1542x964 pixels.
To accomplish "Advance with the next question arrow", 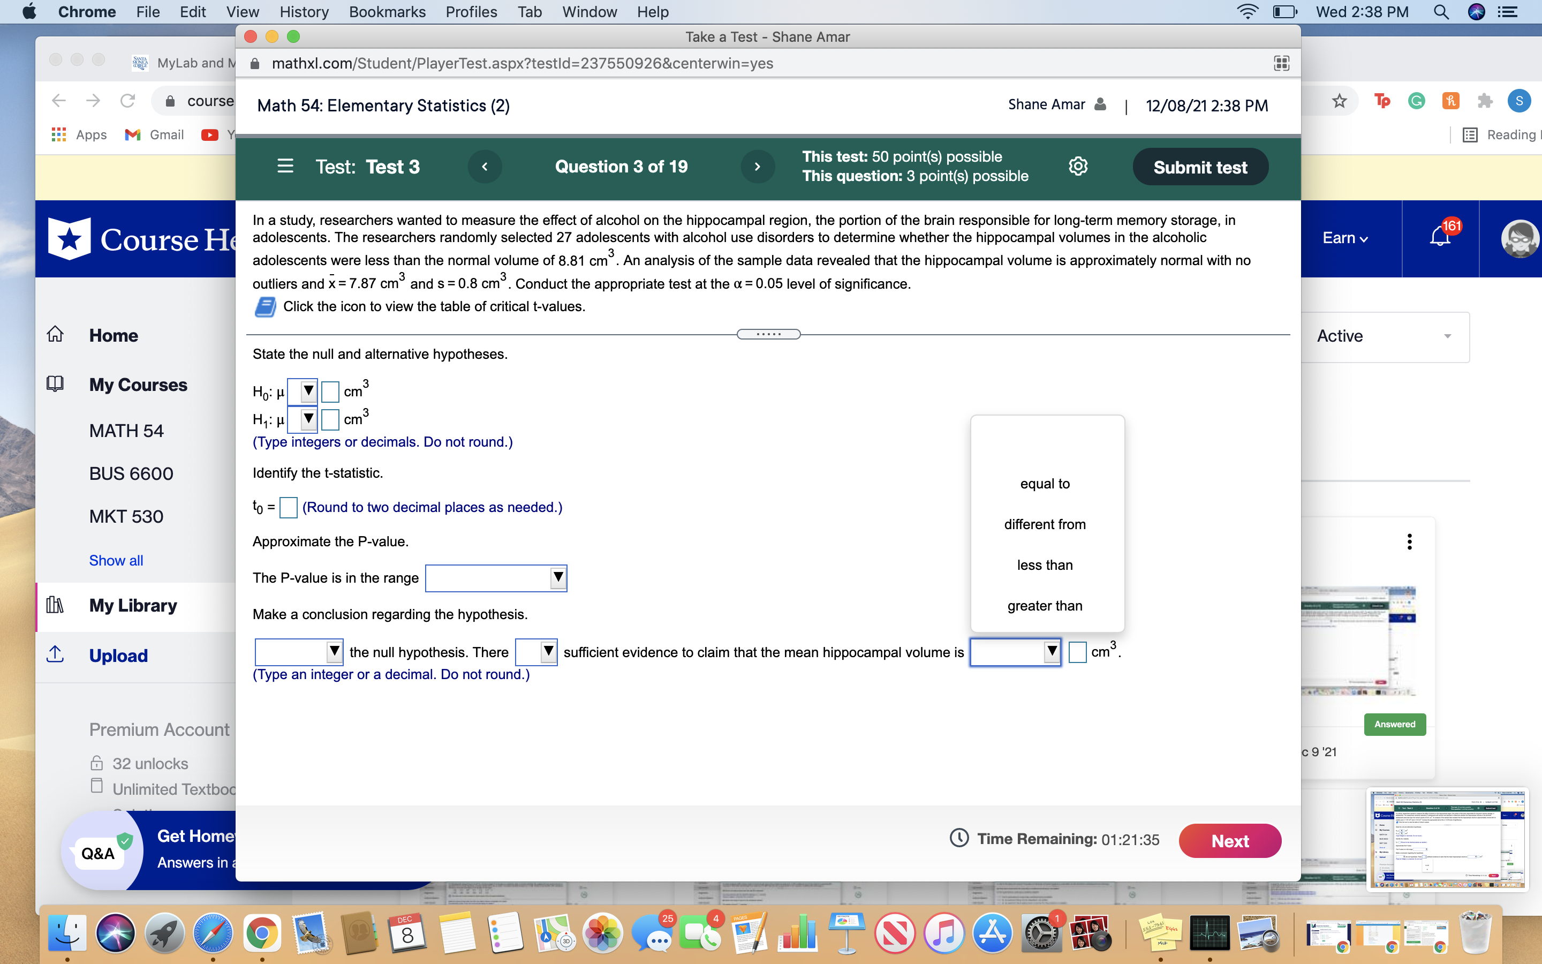I will pyautogui.click(x=757, y=167).
